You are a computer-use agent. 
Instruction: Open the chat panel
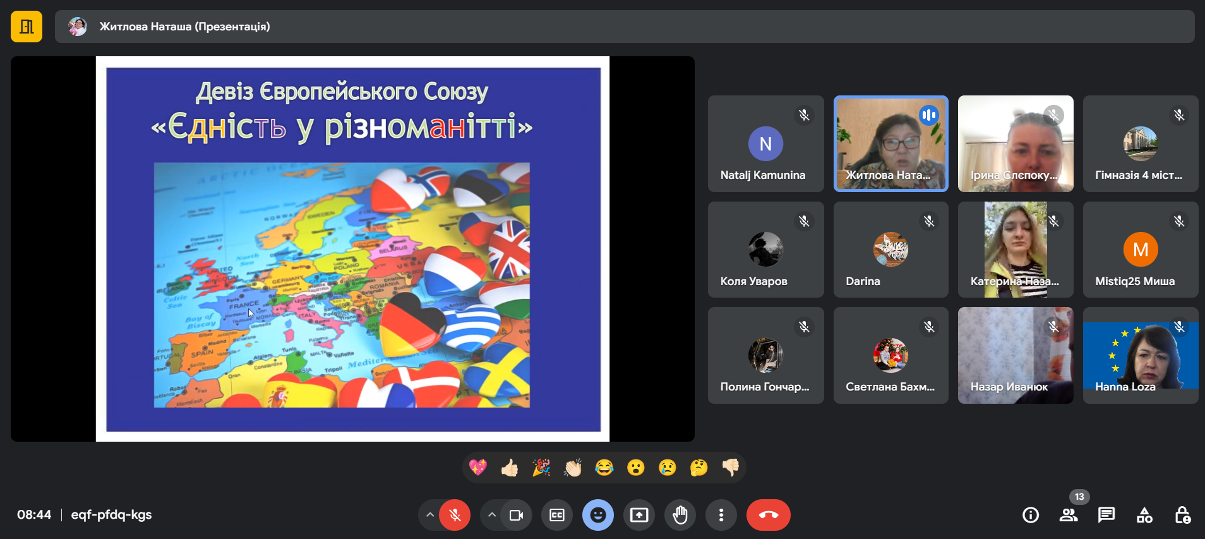click(1106, 515)
